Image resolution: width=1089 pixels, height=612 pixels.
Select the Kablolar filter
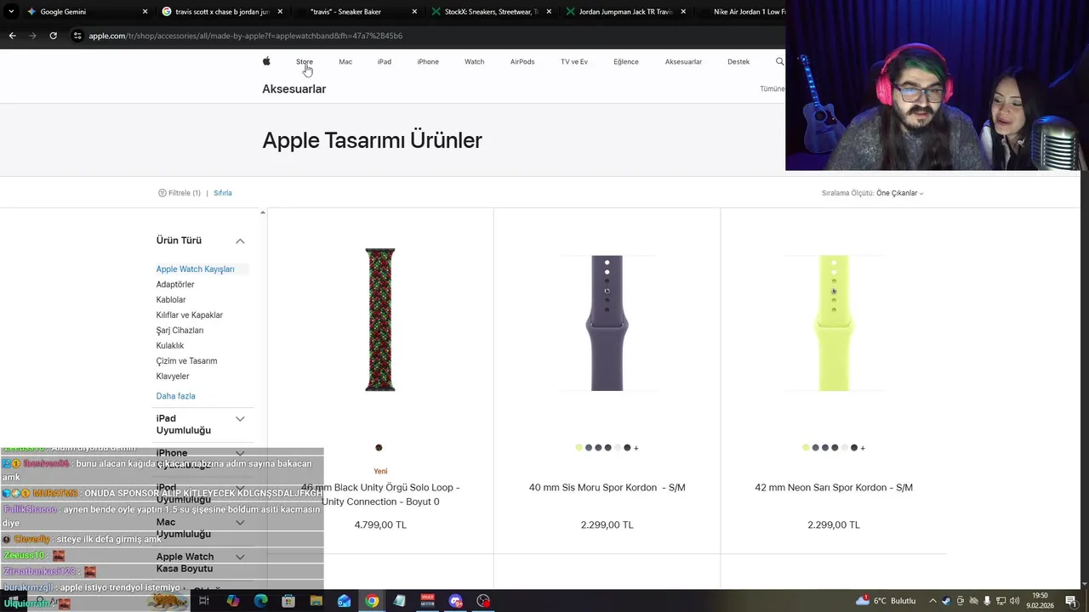click(171, 300)
